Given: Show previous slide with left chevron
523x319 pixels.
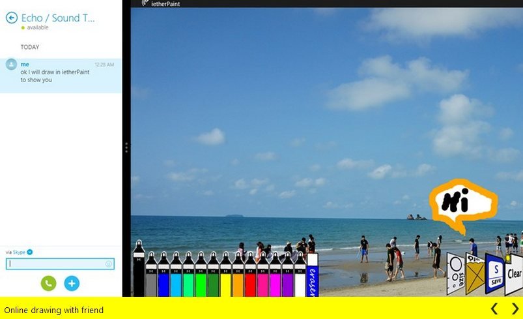Looking at the screenshot, I should [494, 309].
